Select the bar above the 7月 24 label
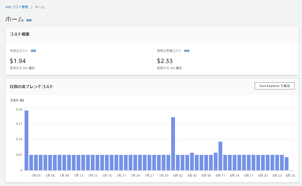Image resolution: width=302 pixels, height=186 pixels. 135,162
